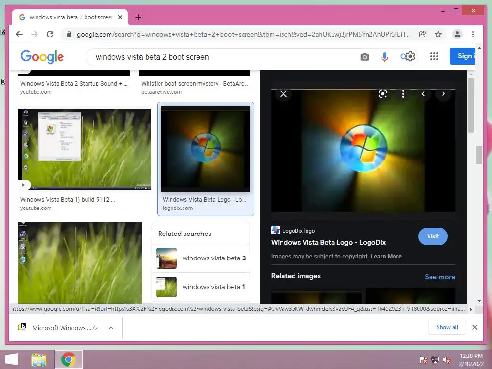Reload the current page

[x=50, y=34]
